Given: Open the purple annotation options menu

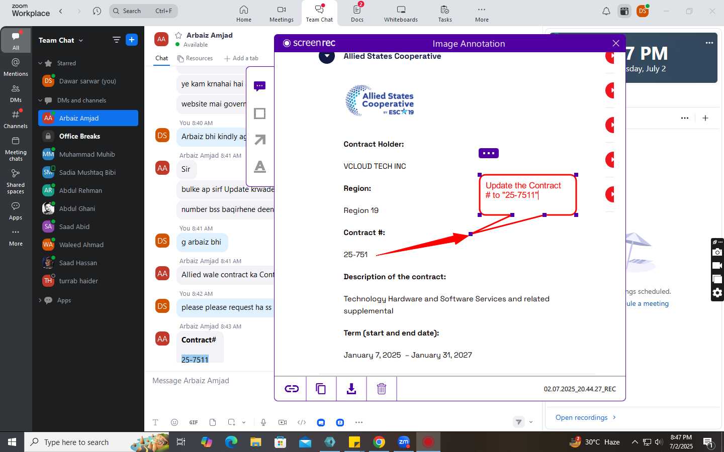Looking at the screenshot, I should (x=489, y=153).
